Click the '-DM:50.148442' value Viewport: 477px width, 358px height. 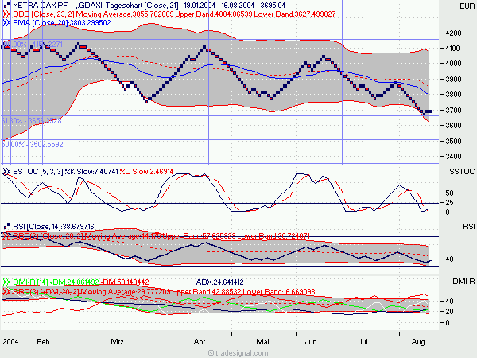click(125, 282)
